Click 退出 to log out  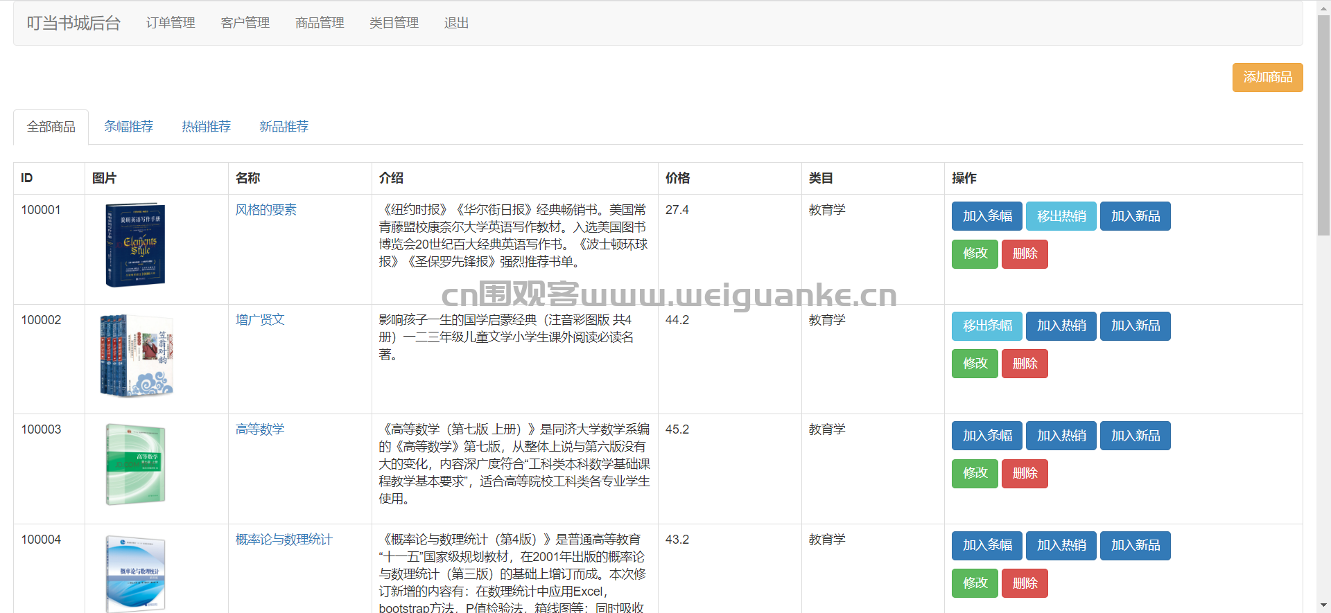(456, 23)
